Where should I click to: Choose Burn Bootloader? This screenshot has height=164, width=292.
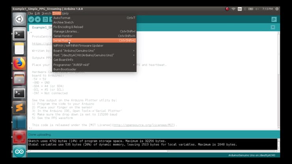pyautogui.click(x=94, y=69)
